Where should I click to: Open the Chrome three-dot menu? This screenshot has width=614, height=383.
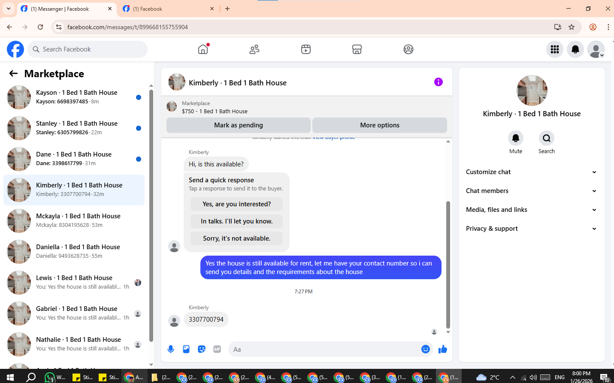point(608,27)
